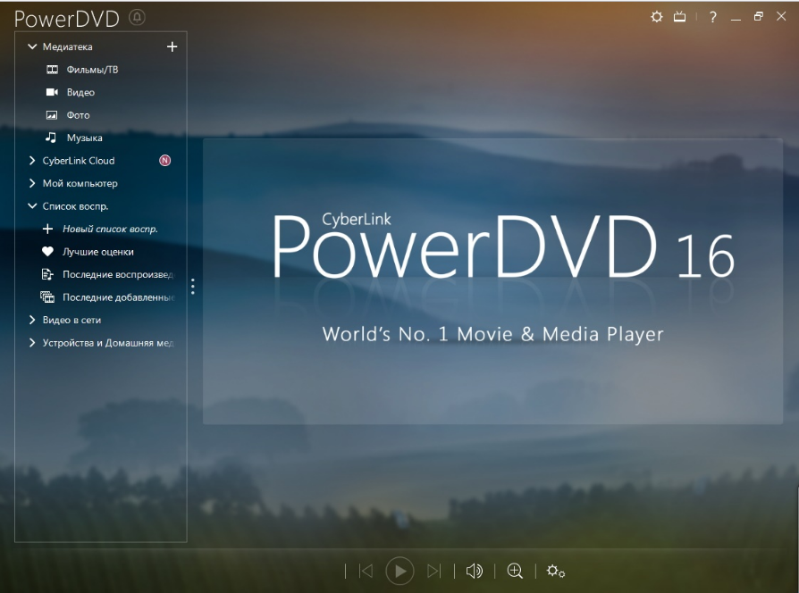This screenshot has height=593, width=799.
Task: Click the PowerDVD 16 splash banner
Action: click(x=492, y=281)
